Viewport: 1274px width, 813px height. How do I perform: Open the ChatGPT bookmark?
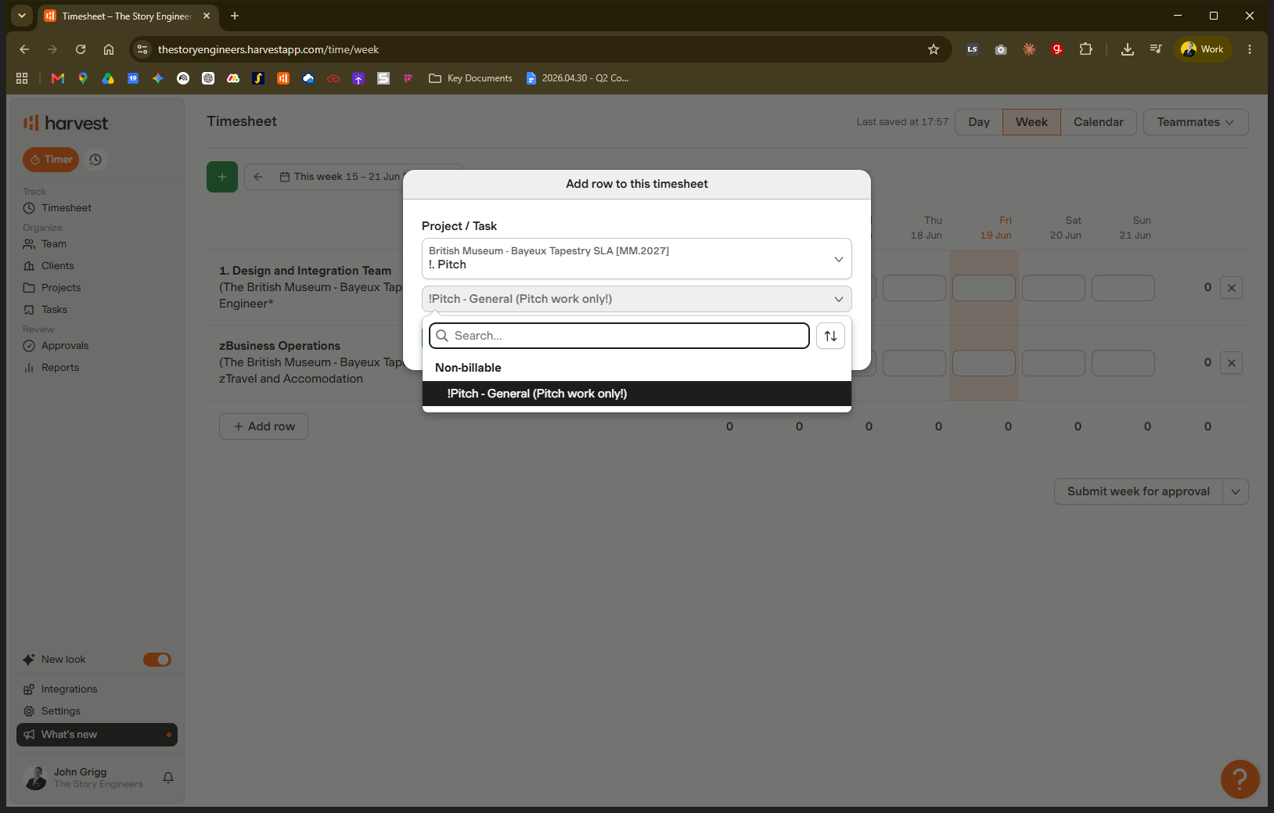point(208,78)
